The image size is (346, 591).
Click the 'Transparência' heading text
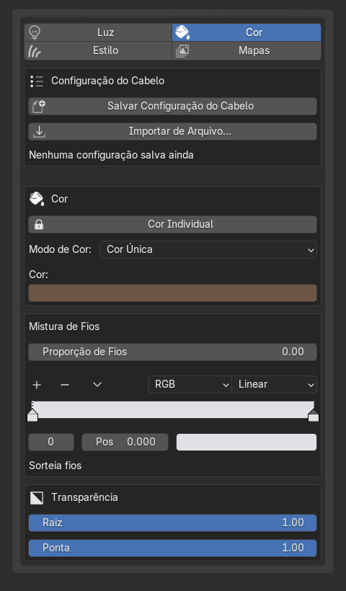click(x=84, y=497)
